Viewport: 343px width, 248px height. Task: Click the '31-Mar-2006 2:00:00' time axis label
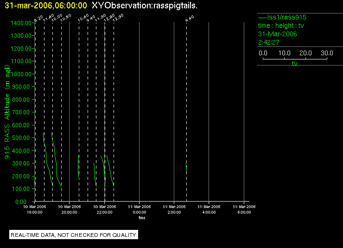(x=174, y=209)
